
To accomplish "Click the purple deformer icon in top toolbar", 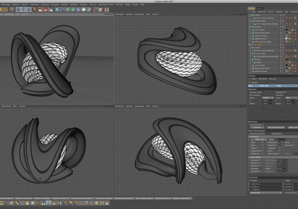I will click(78, 9).
